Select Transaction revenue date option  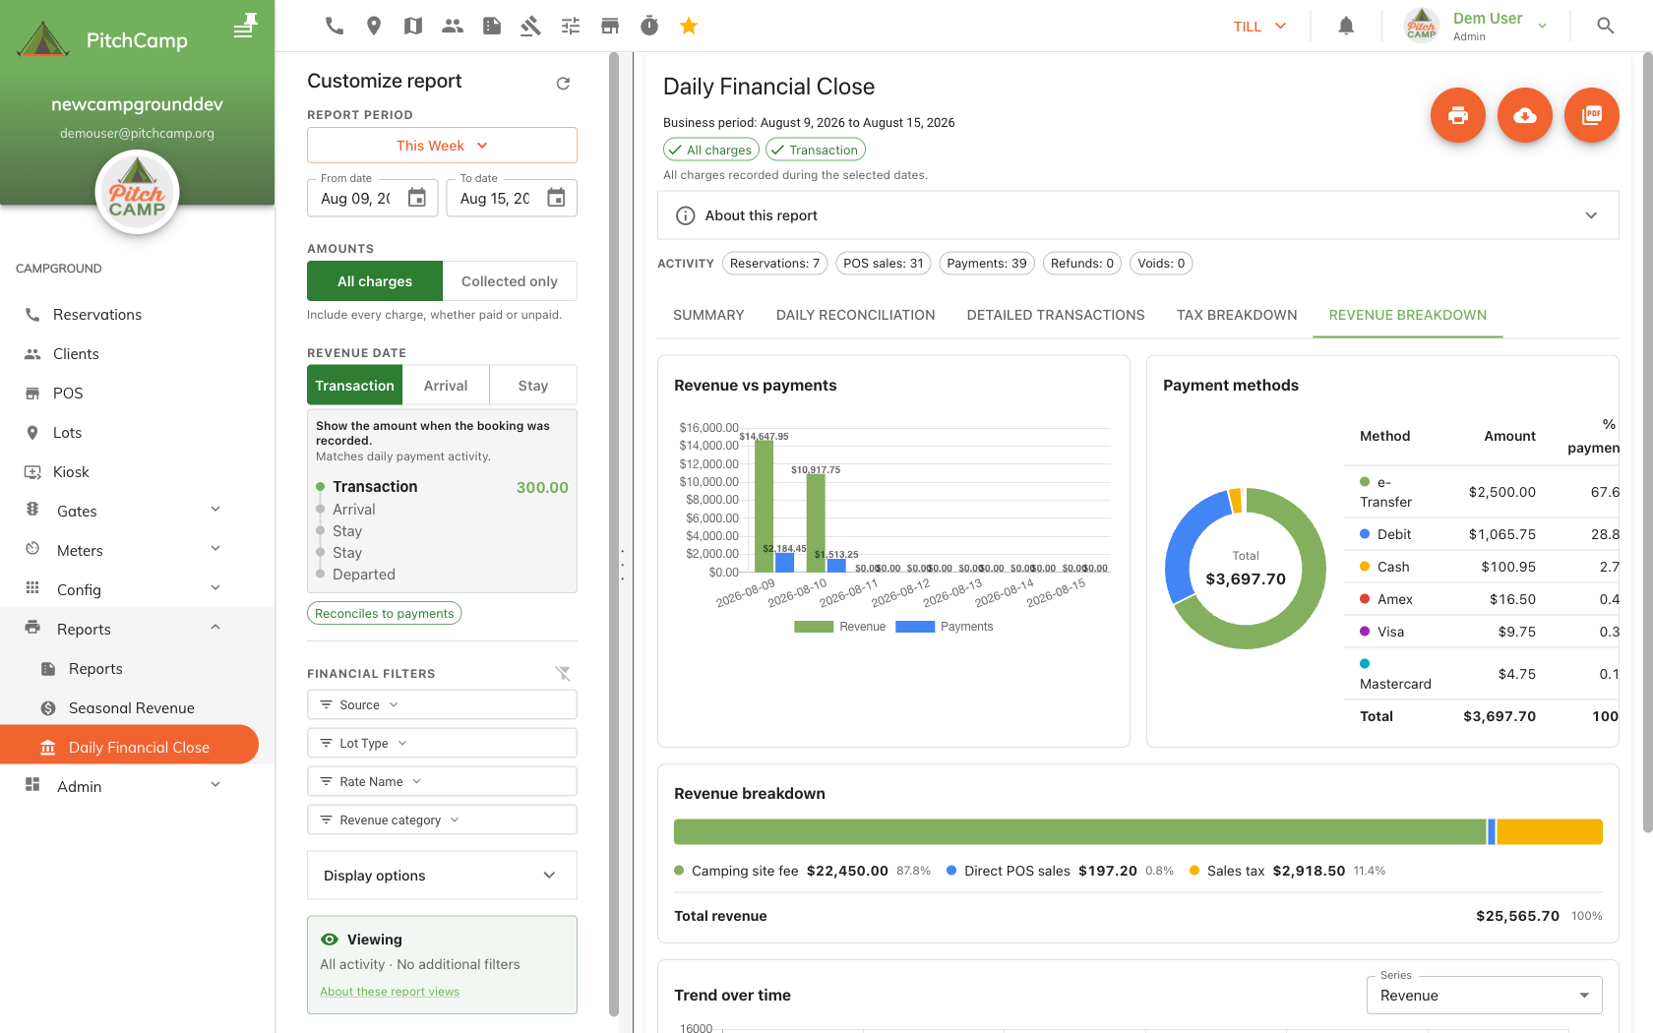pos(354,386)
